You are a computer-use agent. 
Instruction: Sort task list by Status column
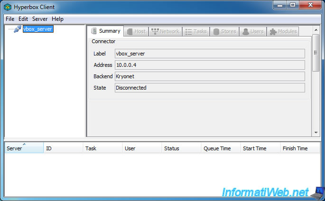coord(181,148)
